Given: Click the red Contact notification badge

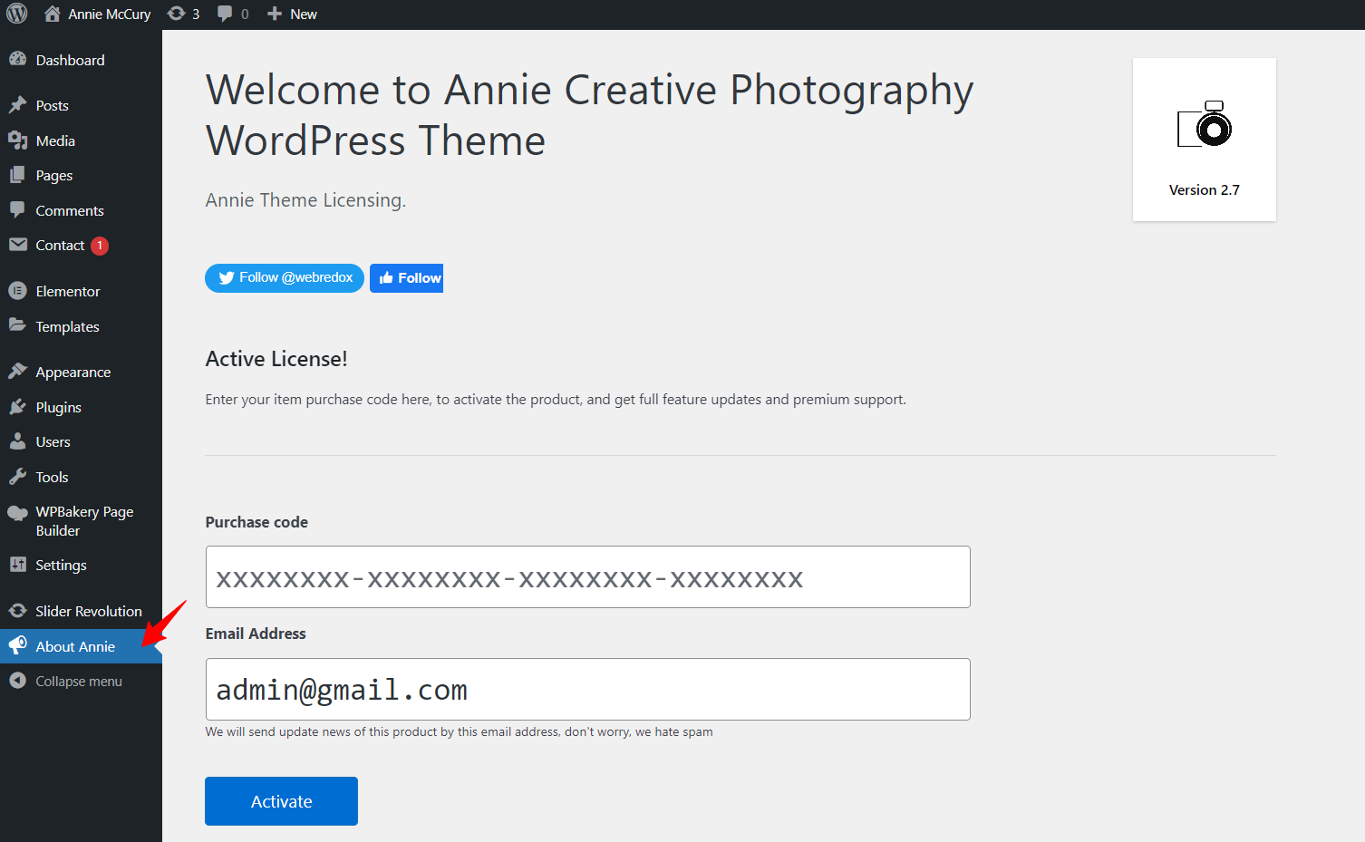Looking at the screenshot, I should click(x=100, y=246).
